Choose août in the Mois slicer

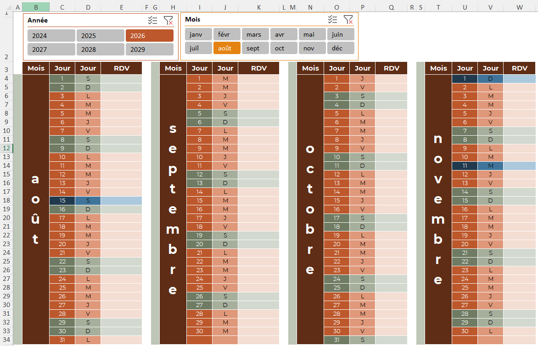point(227,48)
